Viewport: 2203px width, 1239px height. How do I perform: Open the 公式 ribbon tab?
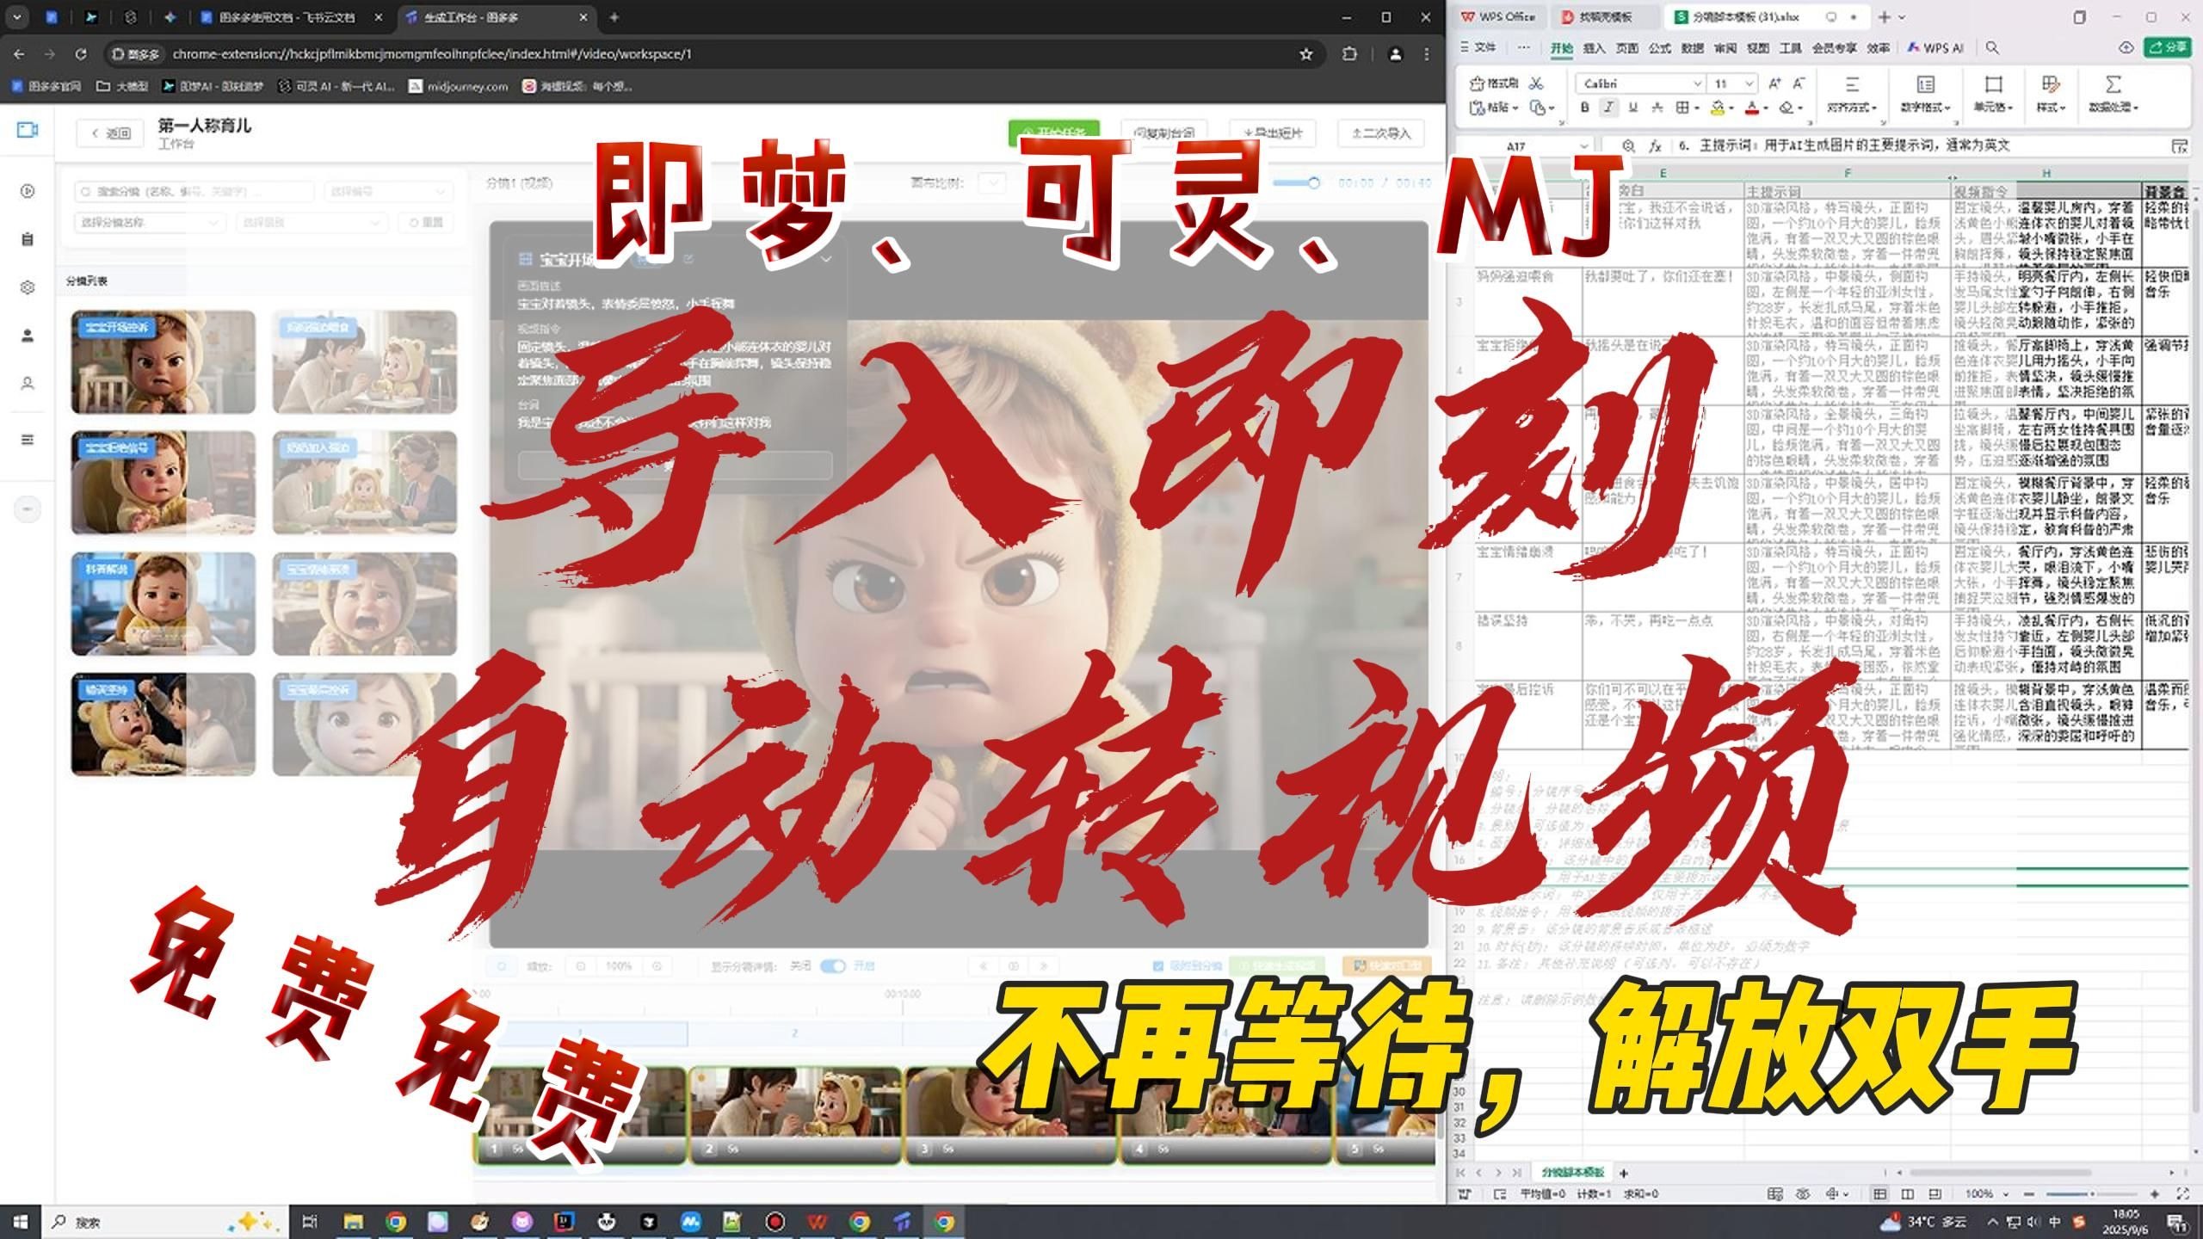tap(1659, 48)
